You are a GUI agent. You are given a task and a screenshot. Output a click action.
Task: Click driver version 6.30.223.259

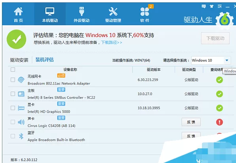pos(148,80)
